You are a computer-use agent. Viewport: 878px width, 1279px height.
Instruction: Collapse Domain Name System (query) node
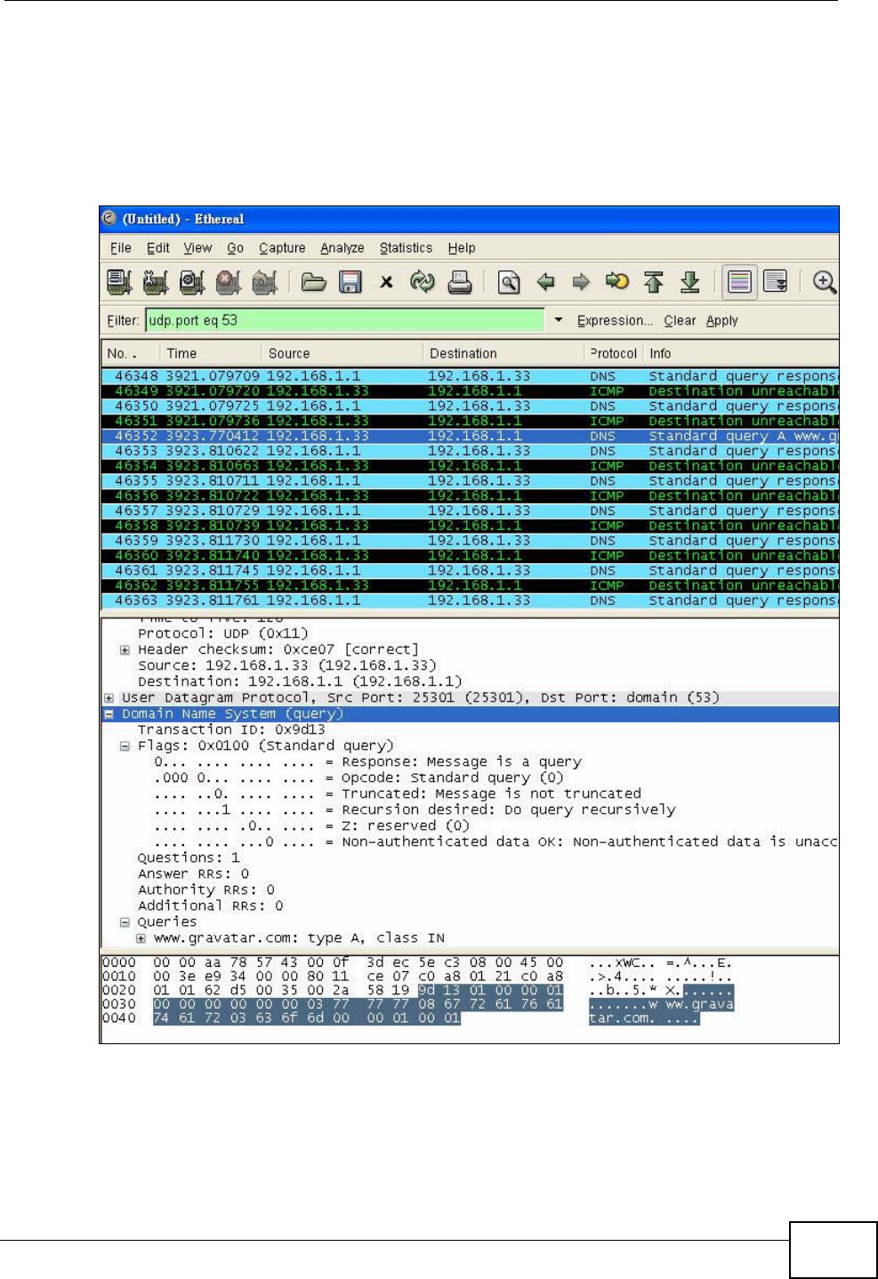[109, 714]
